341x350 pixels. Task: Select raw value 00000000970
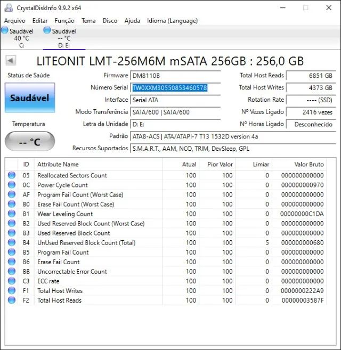302,185
